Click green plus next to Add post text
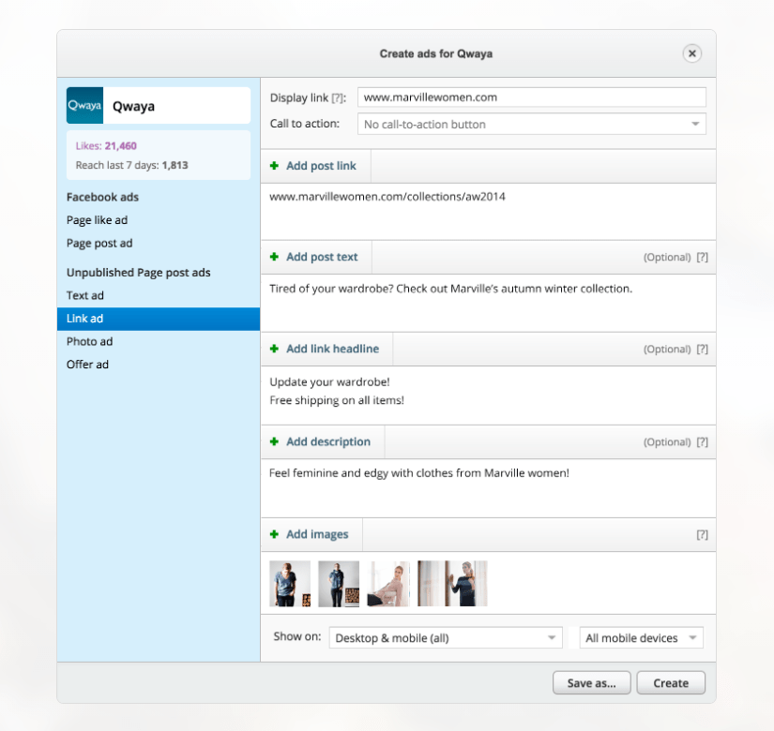Image resolution: width=774 pixels, height=731 pixels. point(275,257)
